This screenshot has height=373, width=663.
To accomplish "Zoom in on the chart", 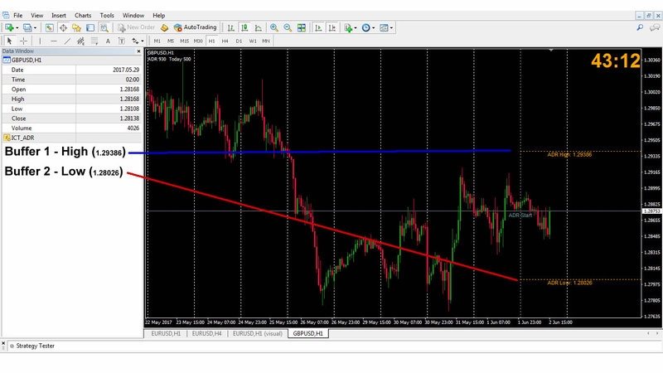I will [x=274, y=27].
